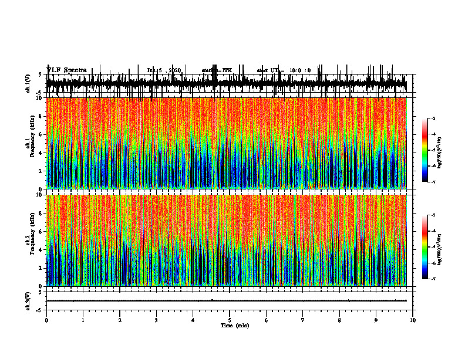This screenshot has width=465, height=359.
Task: Click time axis tick label '9'
Action: point(376,320)
